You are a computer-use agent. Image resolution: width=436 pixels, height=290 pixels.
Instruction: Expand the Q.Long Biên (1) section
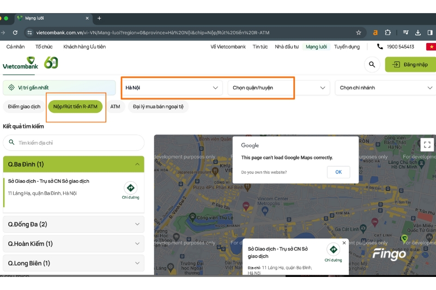point(74,263)
